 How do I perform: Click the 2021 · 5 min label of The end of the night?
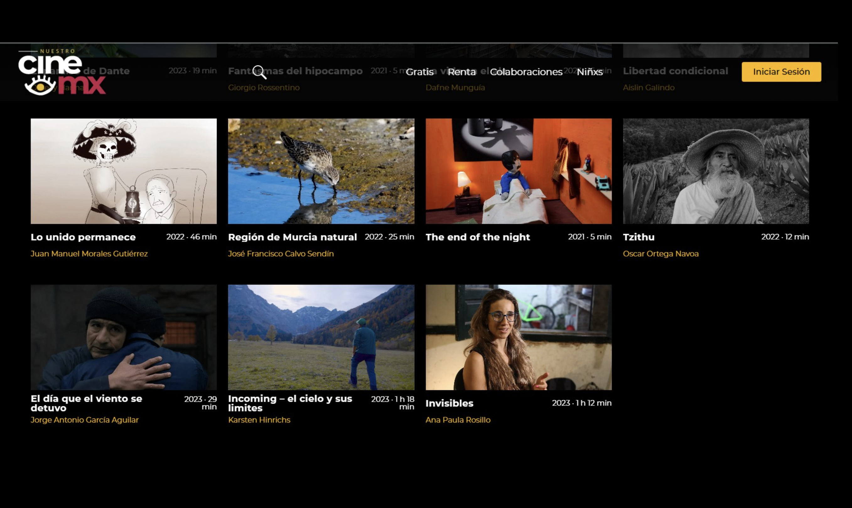pos(590,236)
